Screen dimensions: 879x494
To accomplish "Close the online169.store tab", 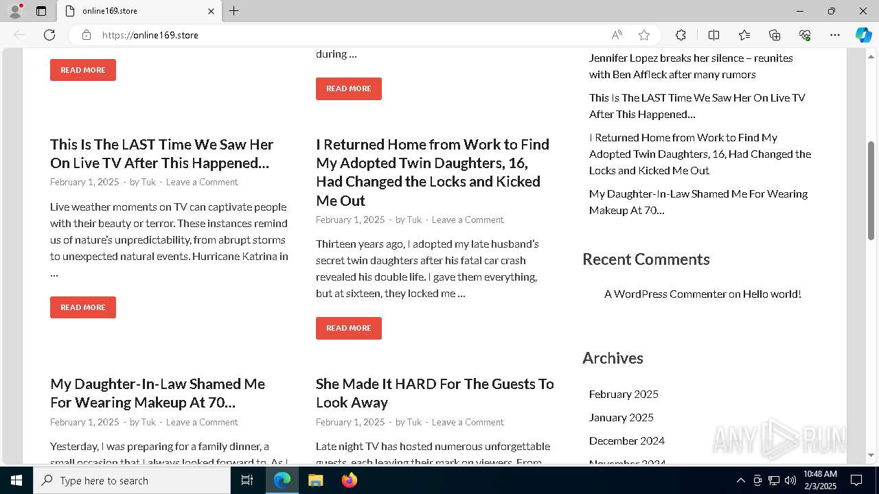I will [211, 11].
